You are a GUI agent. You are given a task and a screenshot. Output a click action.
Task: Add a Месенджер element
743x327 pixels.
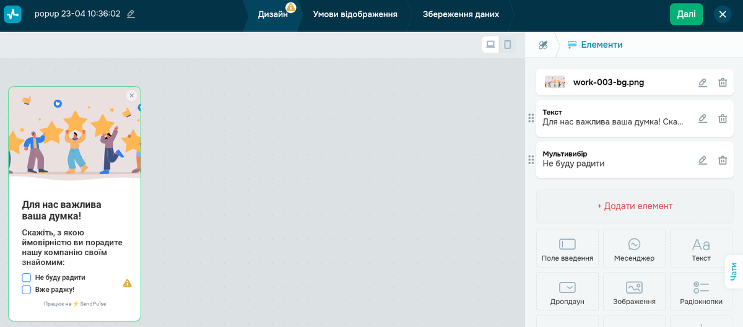[x=634, y=248]
